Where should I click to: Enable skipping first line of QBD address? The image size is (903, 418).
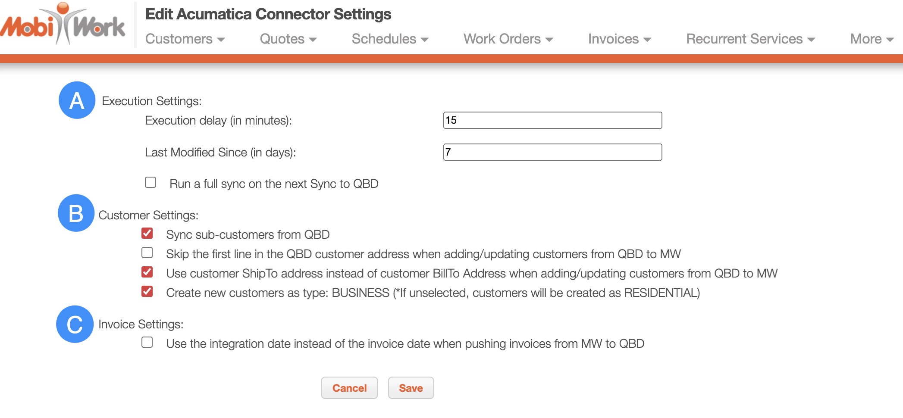pos(147,253)
